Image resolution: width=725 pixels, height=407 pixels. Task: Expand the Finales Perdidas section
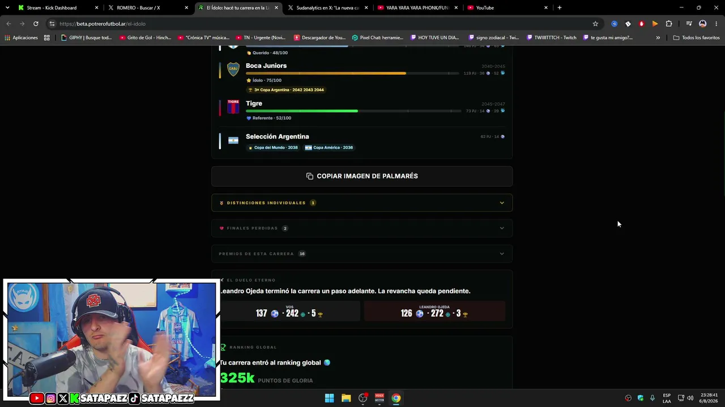point(362,228)
